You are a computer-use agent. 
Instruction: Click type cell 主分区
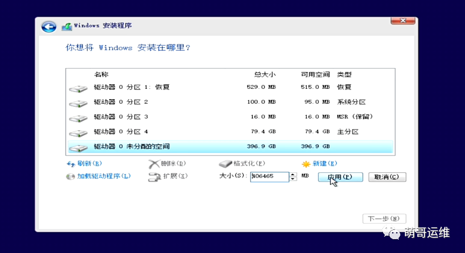click(348, 131)
